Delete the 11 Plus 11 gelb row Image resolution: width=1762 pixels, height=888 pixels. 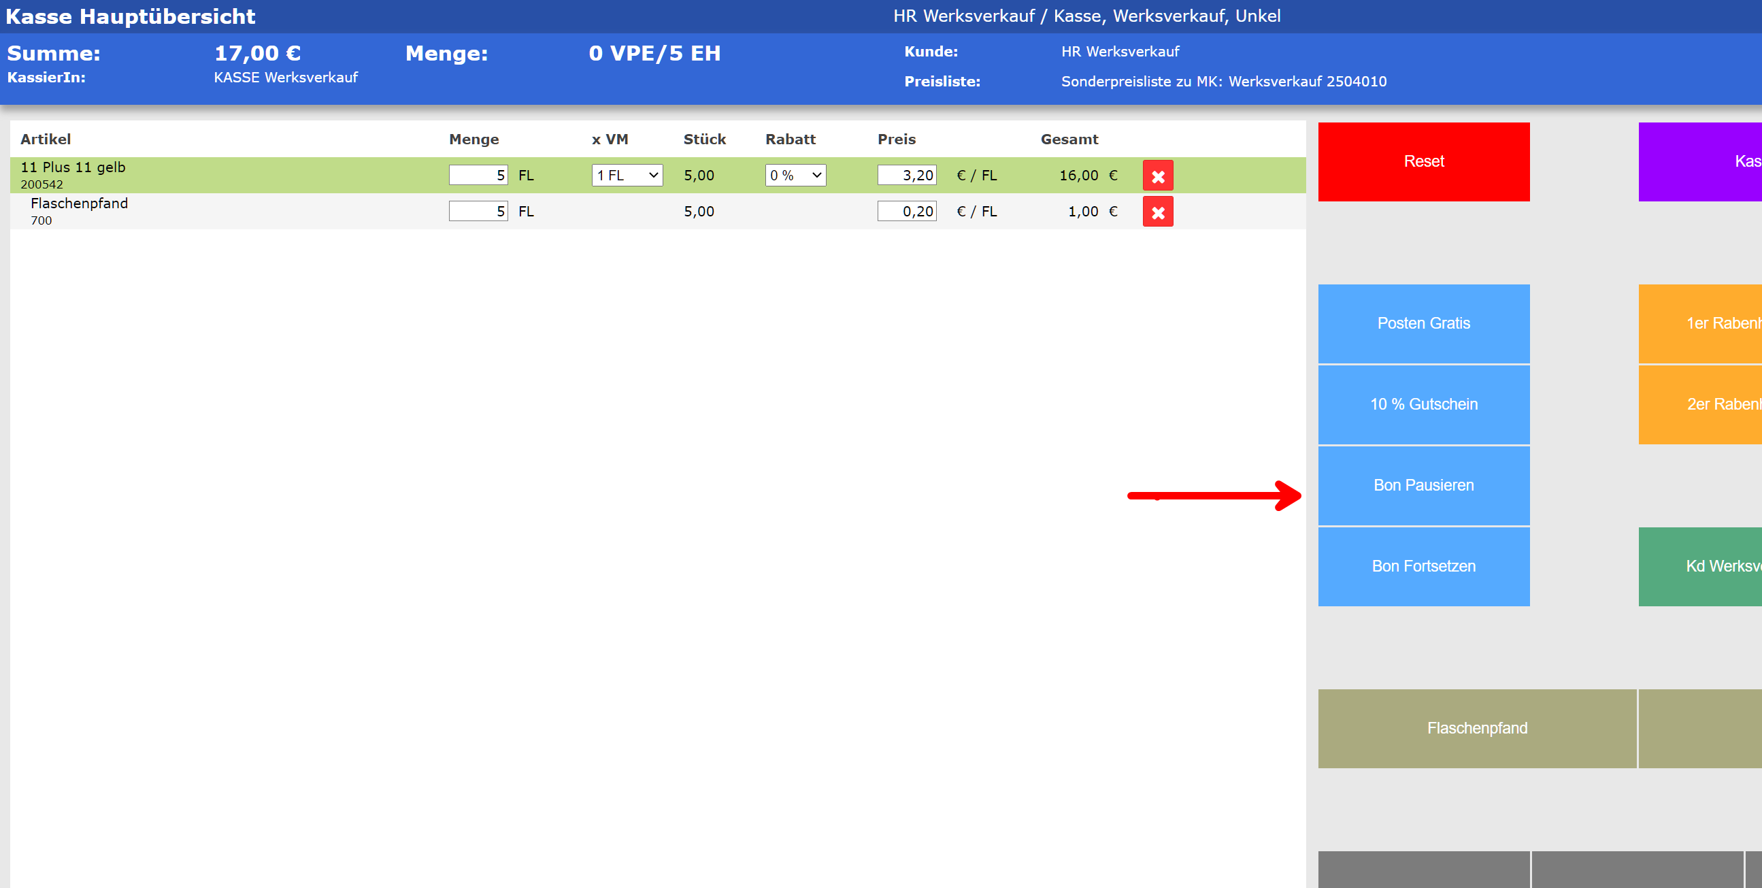click(1157, 176)
